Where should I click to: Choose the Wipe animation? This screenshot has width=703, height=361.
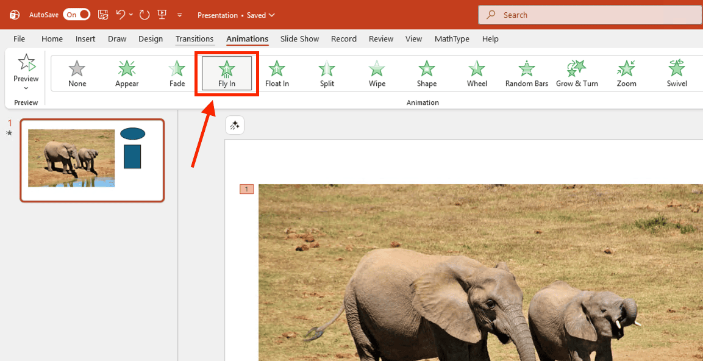pyautogui.click(x=376, y=72)
